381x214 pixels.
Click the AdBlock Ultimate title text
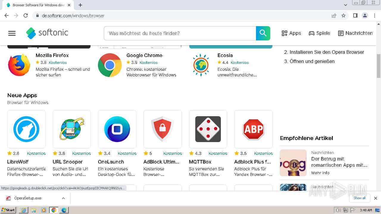[x=161, y=162]
